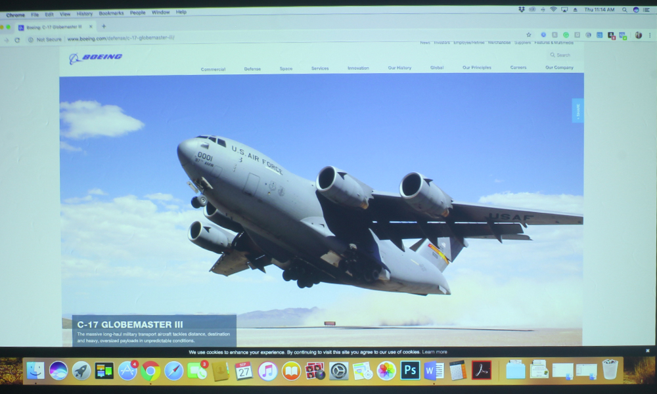The height and width of the screenshot is (394, 657).
Task: Expand the Global navigation menu
Action: tap(437, 68)
